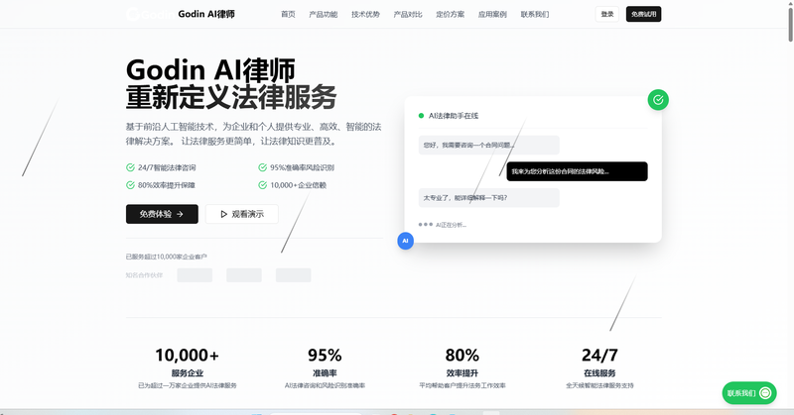Click the 登录 button

(x=607, y=14)
